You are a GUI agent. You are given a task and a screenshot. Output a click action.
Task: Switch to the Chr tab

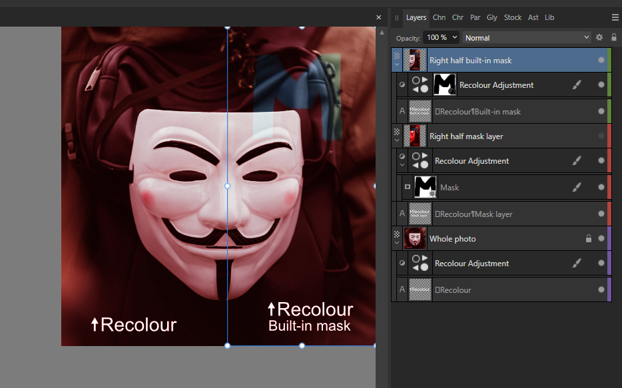coord(458,17)
